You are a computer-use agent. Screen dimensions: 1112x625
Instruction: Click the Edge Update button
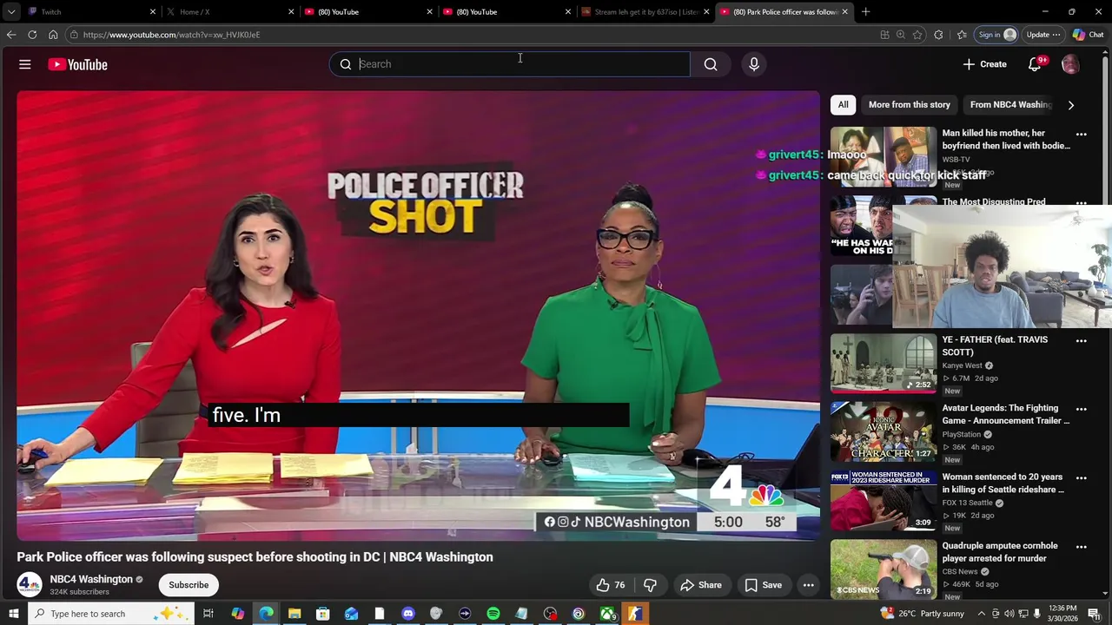(1042, 35)
